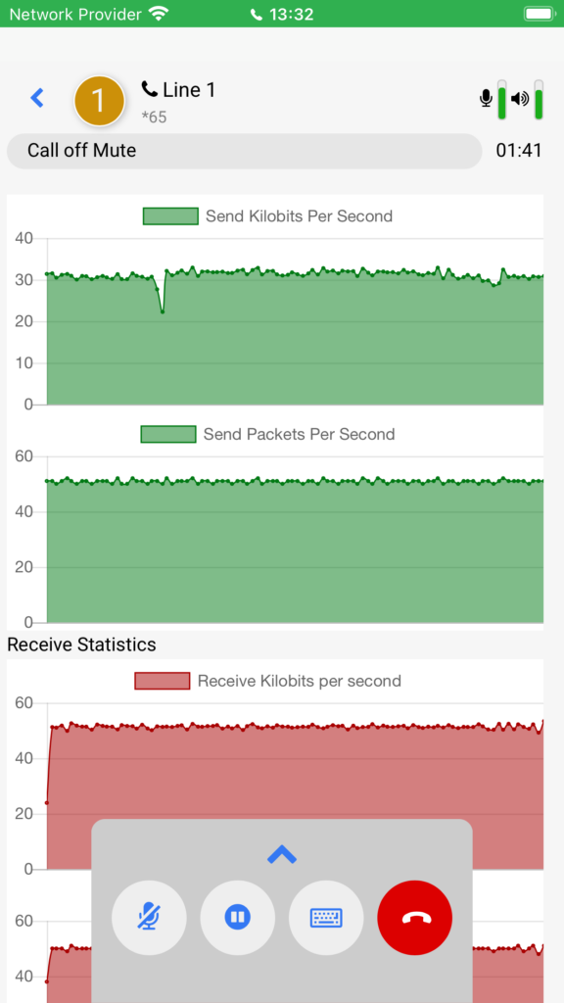The width and height of the screenshot is (564, 1003).
Task: Click the dip in send kilobits graph
Action: click(163, 311)
